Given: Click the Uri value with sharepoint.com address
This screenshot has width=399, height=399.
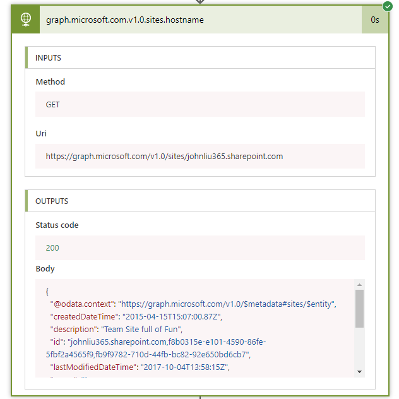Looking at the screenshot, I should (x=164, y=156).
